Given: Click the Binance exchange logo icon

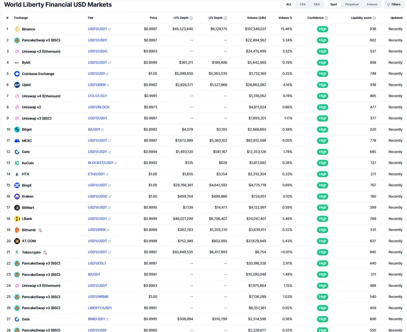Looking at the screenshot, I should 17,29.
